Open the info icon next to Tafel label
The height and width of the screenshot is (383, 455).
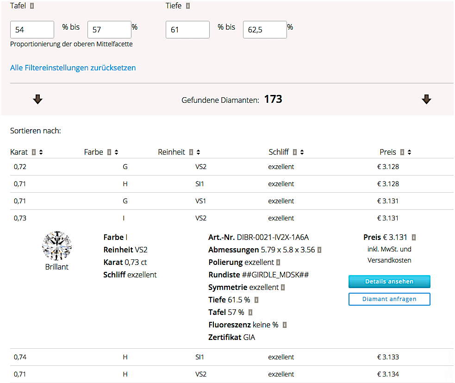(32, 6)
